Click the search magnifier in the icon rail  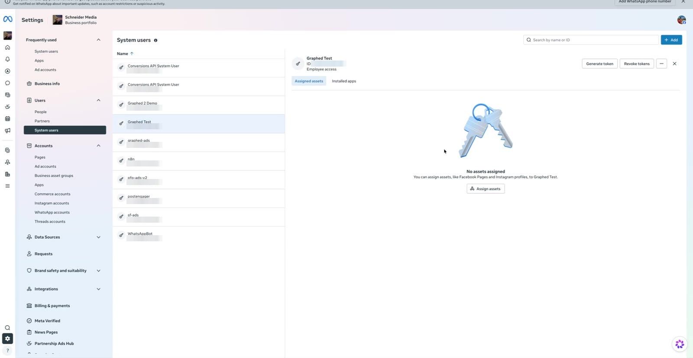coord(7,328)
